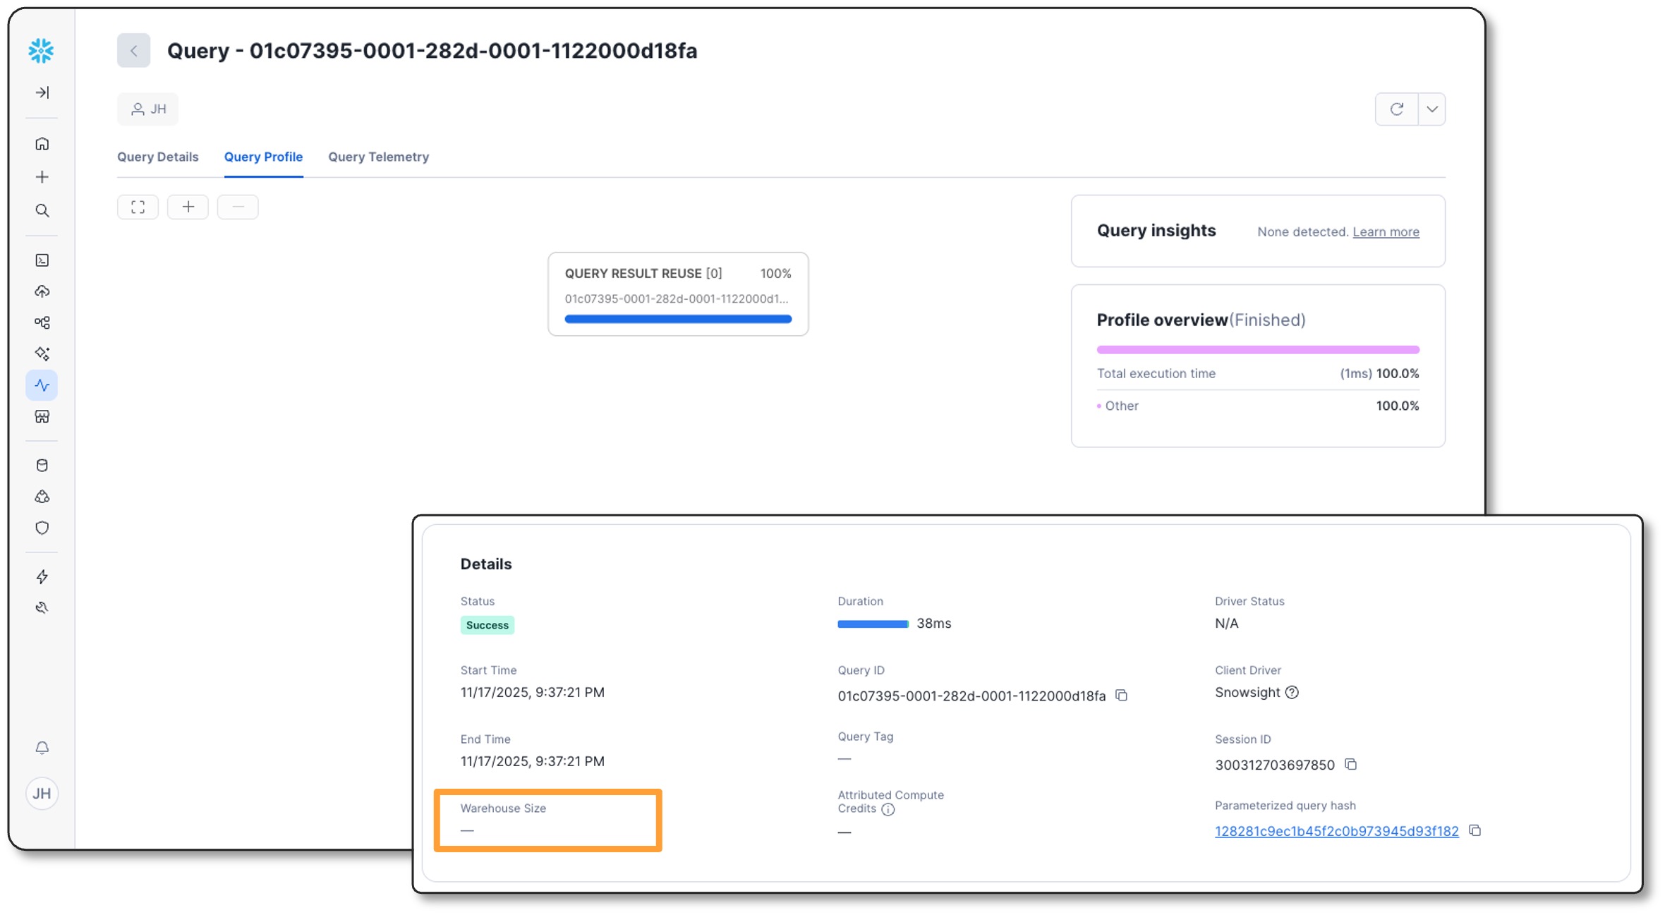Switch to the Query Details tab
Screen dimensions: 1665x915
158,157
